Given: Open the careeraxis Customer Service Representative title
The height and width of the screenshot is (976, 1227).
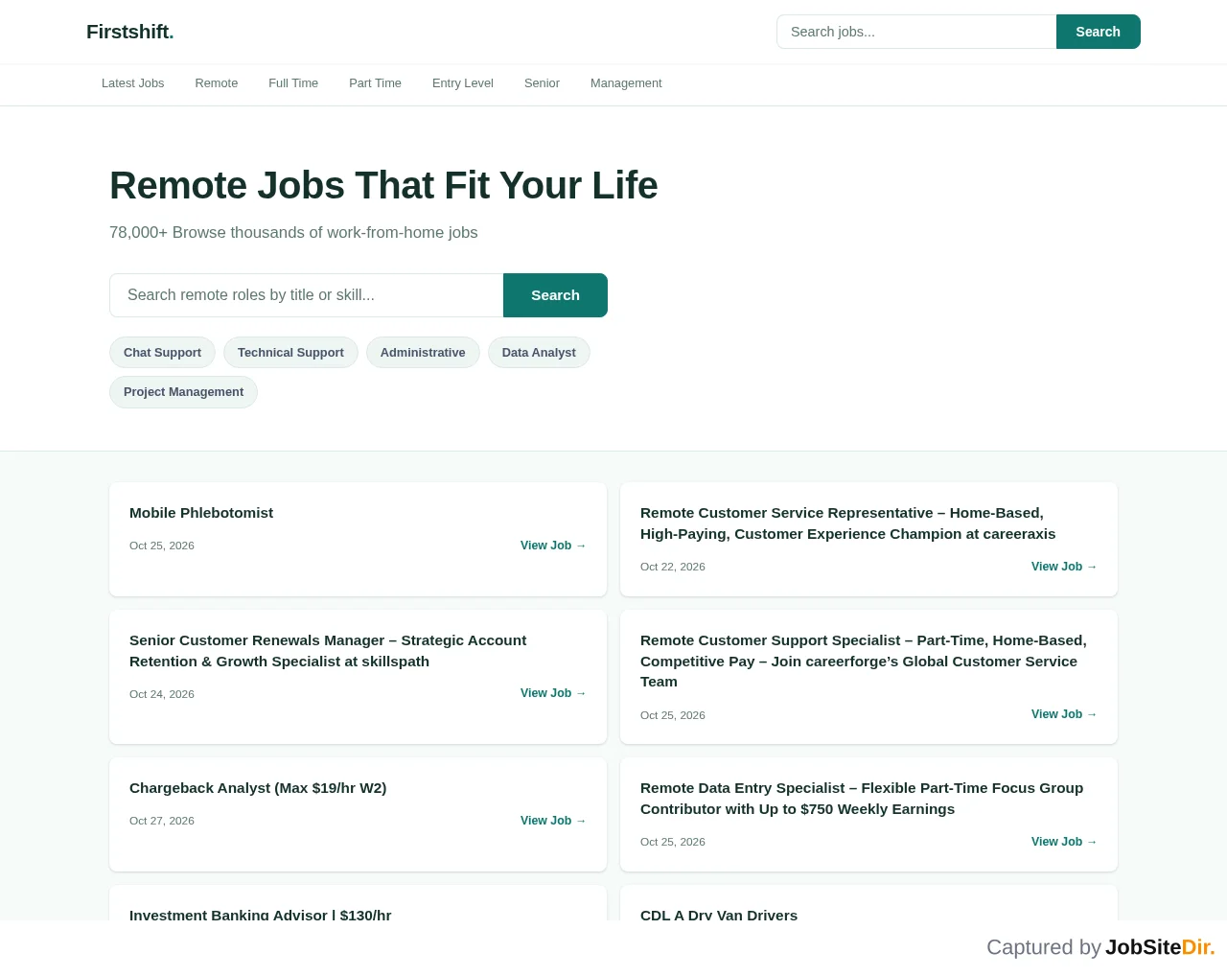Looking at the screenshot, I should pos(848,523).
